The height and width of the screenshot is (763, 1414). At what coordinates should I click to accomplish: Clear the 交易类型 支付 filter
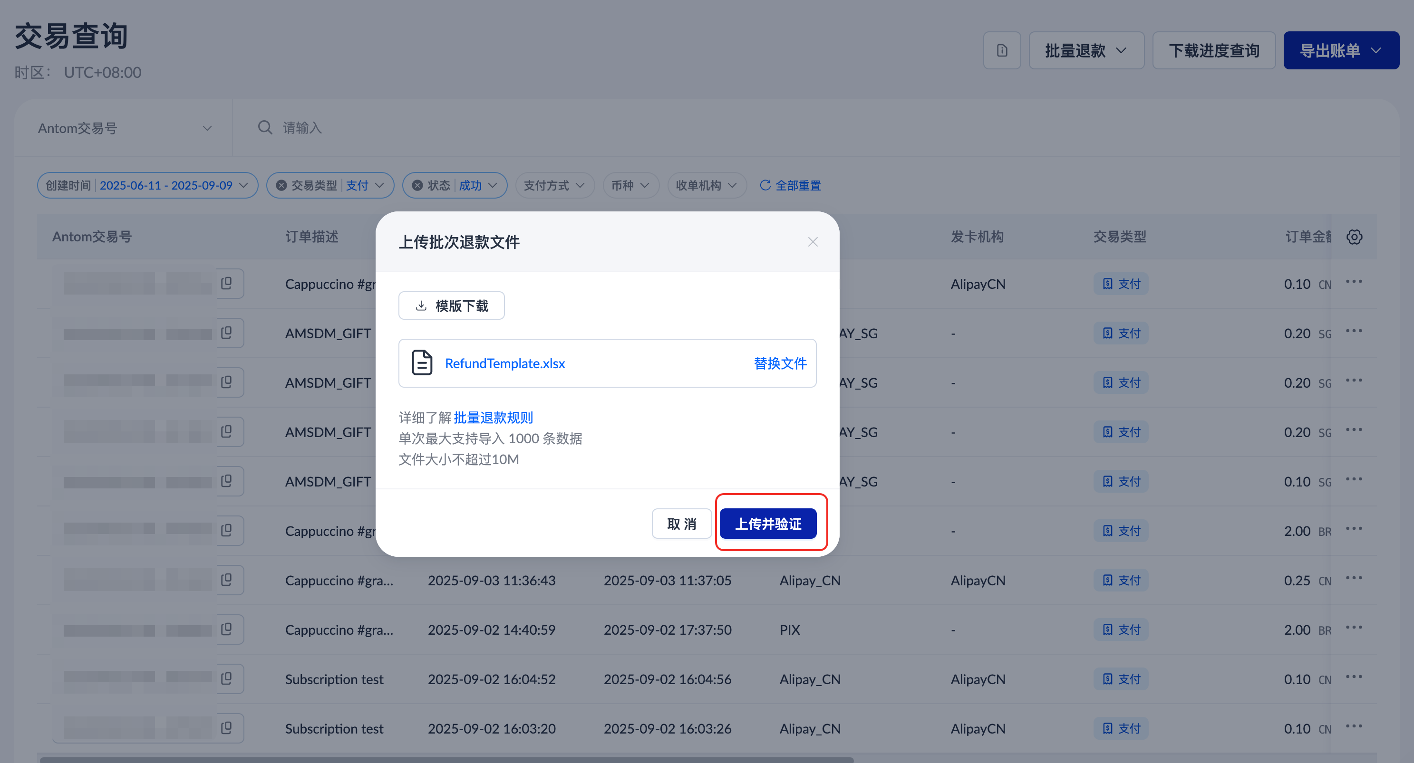tap(281, 185)
